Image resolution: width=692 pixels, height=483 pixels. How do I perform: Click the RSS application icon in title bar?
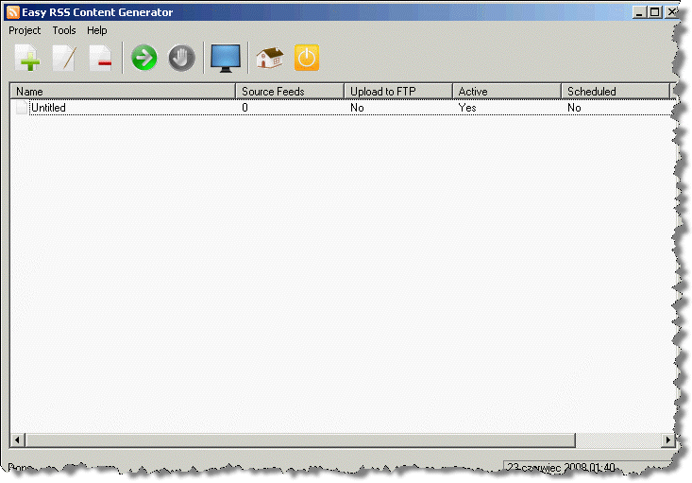click(13, 12)
